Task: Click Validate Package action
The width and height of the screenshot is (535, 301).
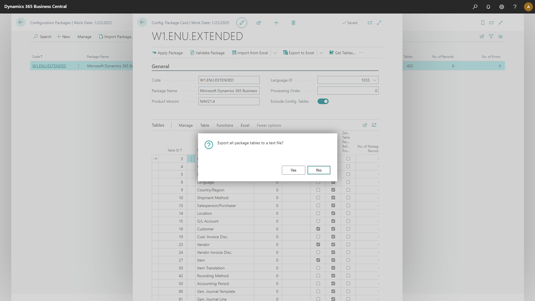Action: [207, 53]
